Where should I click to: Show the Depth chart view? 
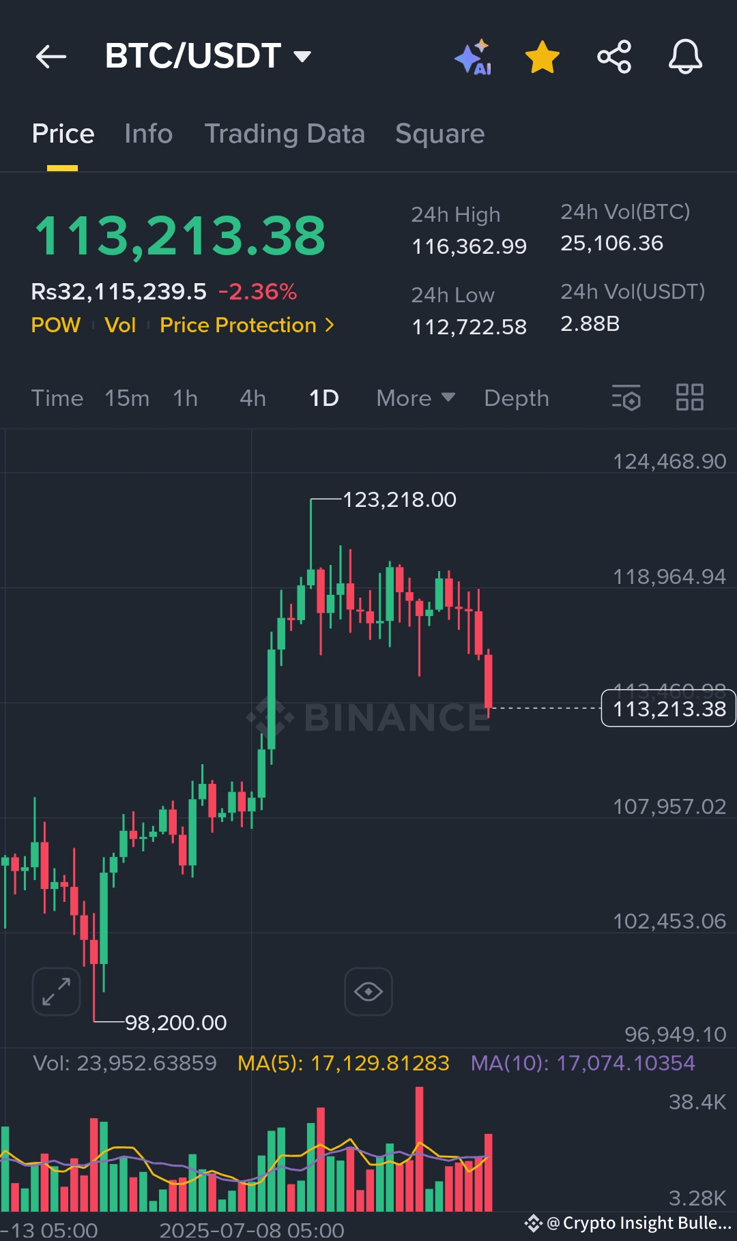(517, 398)
